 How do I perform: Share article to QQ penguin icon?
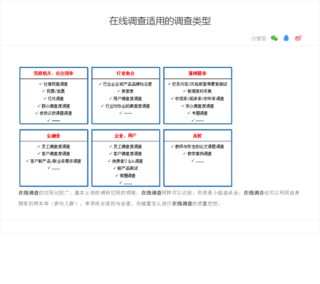pos(286,38)
